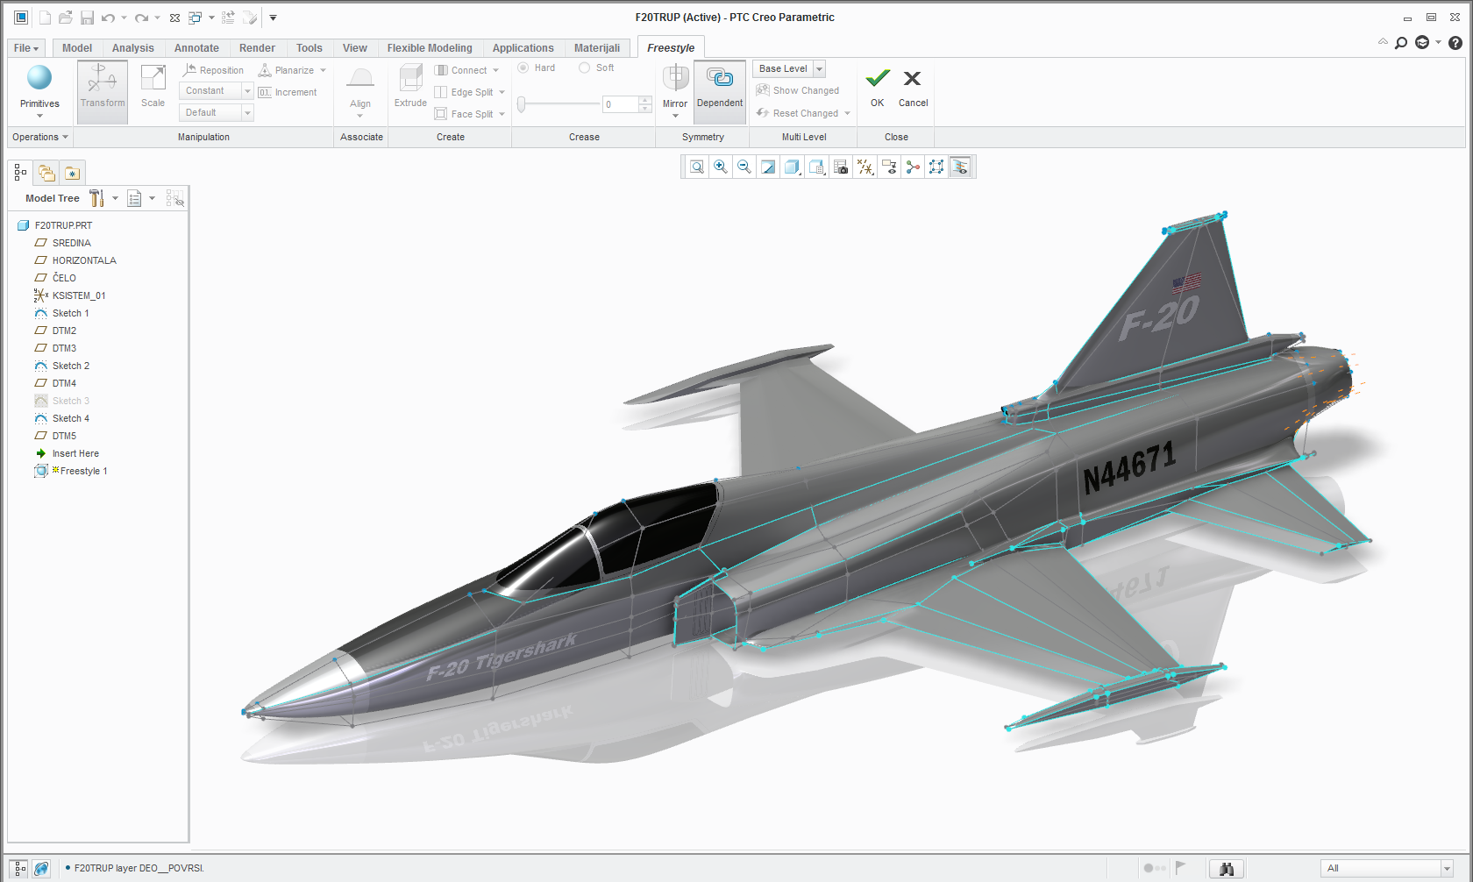Adjust the Crease slider handle
The height and width of the screenshot is (882, 1473).
click(x=522, y=104)
